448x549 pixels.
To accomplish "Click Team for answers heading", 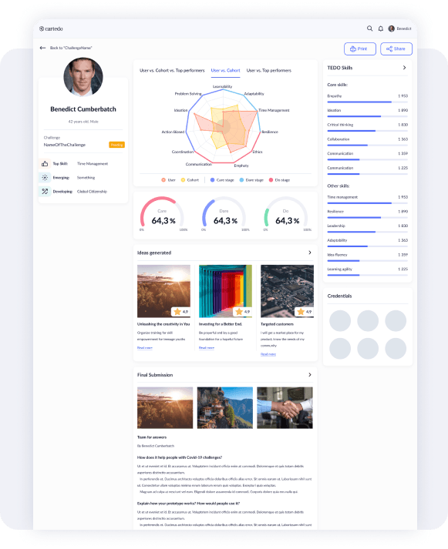I will point(152,437).
